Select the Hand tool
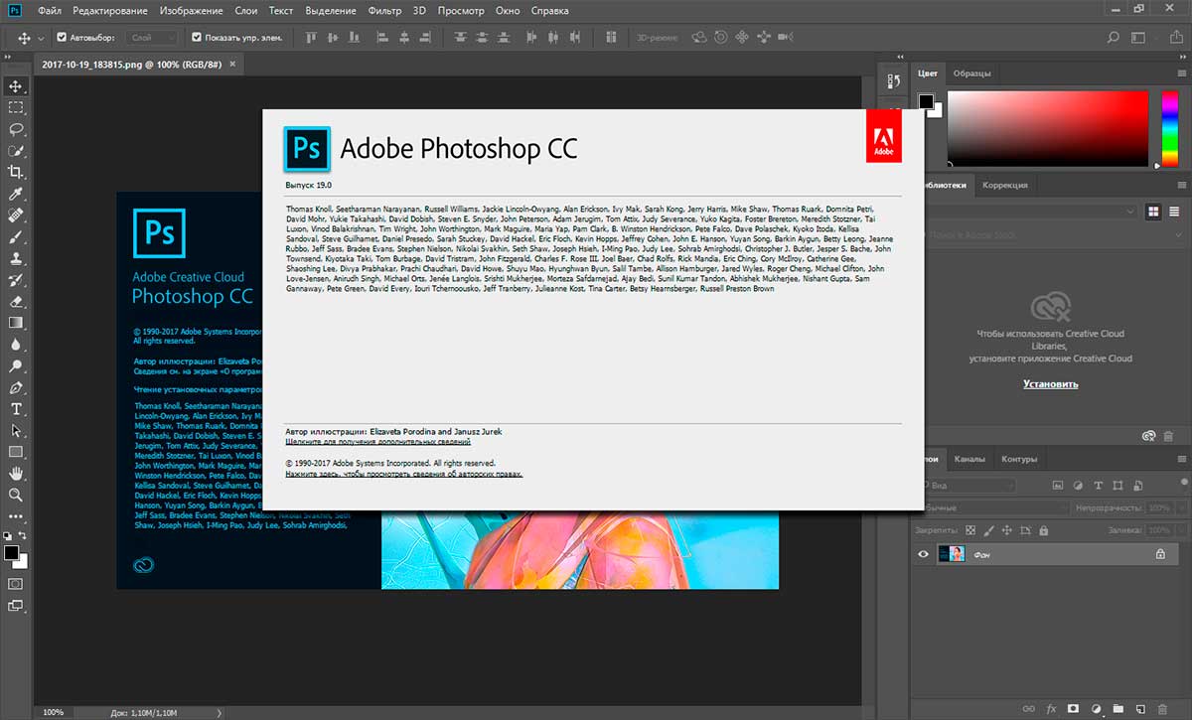Image resolution: width=1192 pixels, height=720 pixels. 16,474
